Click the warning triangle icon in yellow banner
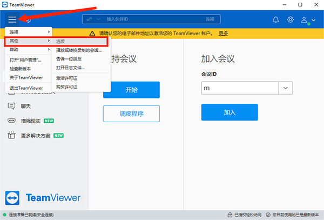 point(92,34)
